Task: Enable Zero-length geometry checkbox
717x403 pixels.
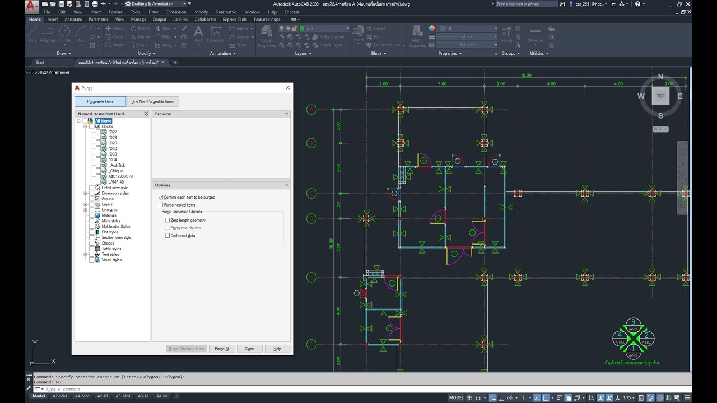Action: tap(167, 220)
